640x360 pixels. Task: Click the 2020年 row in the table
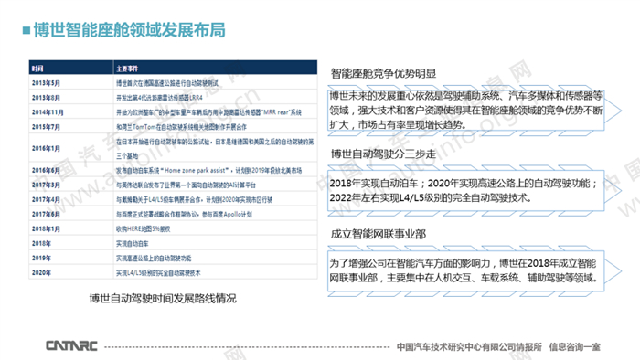[173, 272]
